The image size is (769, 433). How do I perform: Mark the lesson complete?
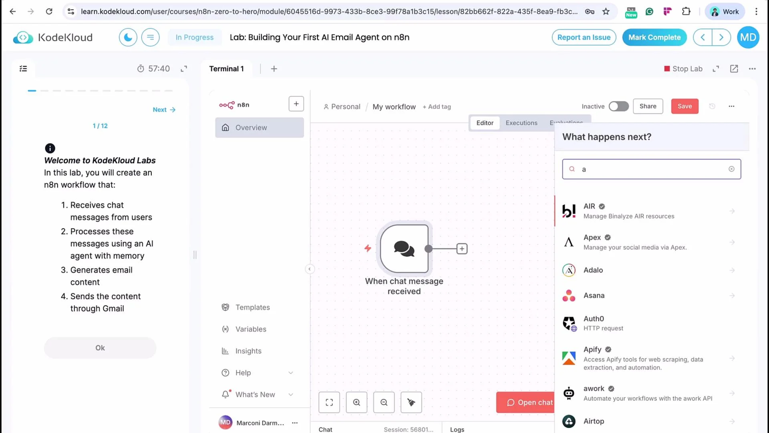pos(654,37)
